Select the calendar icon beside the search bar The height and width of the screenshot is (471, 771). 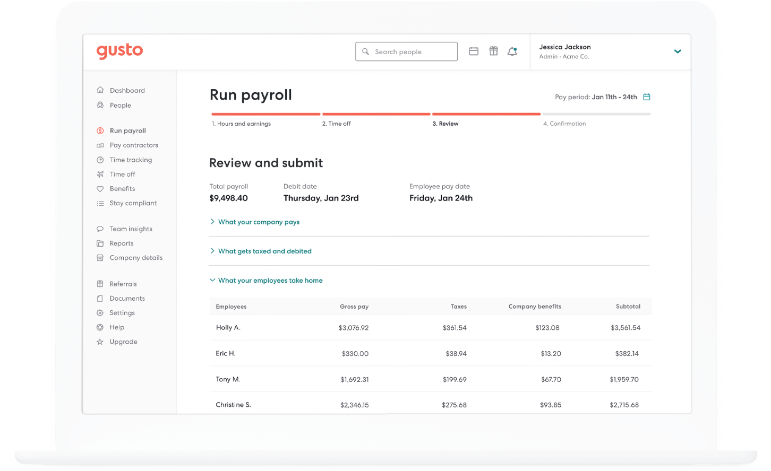[x=474, y=51]
